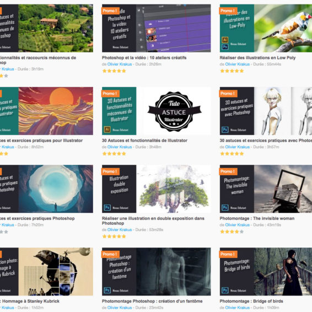Click Olivier Krakus under the double exposition course
The image size is (312, 312).
(120, 230)
